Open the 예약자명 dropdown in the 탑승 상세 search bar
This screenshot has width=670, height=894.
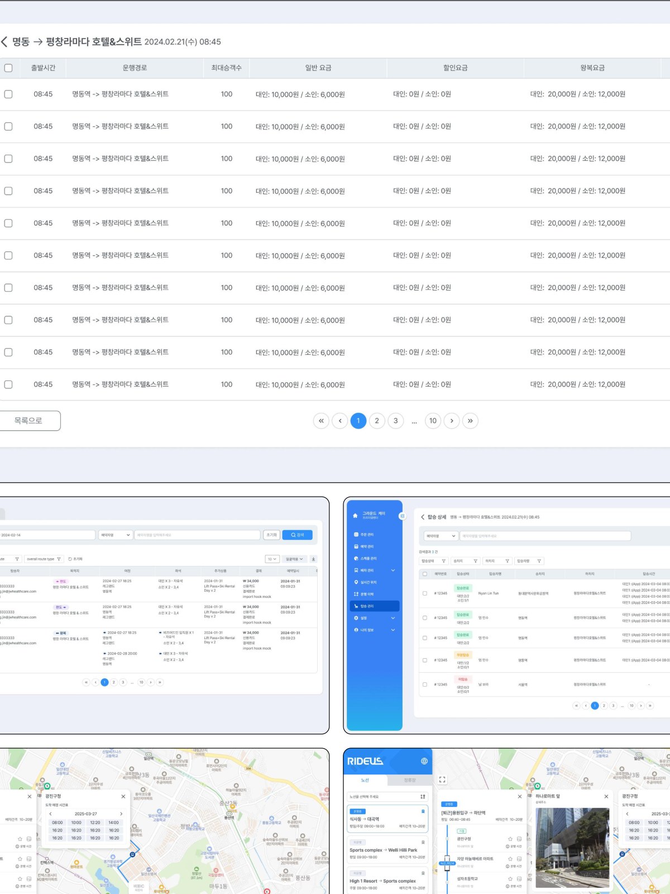click(x=441, y=536)
